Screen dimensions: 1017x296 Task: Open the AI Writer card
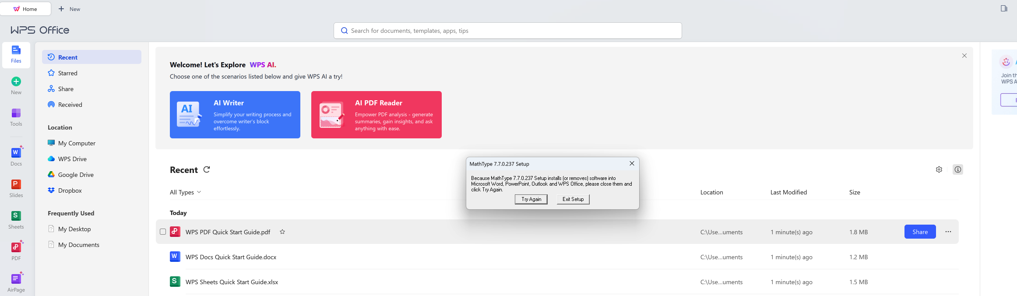click(x=235, y=115)
